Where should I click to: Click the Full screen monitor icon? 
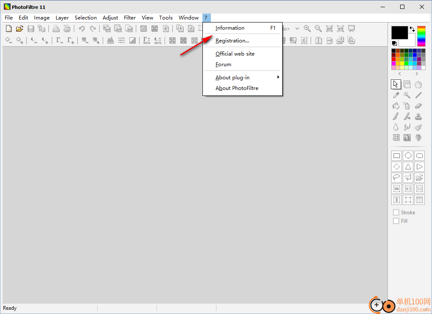(x=351, y=29)
